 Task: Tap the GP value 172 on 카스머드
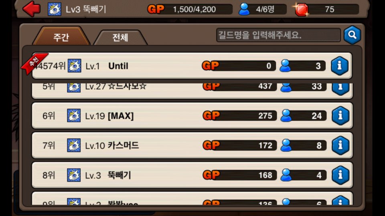pos(265,145)
